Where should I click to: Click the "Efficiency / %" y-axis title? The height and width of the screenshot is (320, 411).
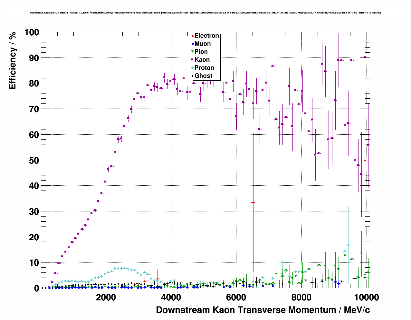pyautogui.click(x=12, y=61)
